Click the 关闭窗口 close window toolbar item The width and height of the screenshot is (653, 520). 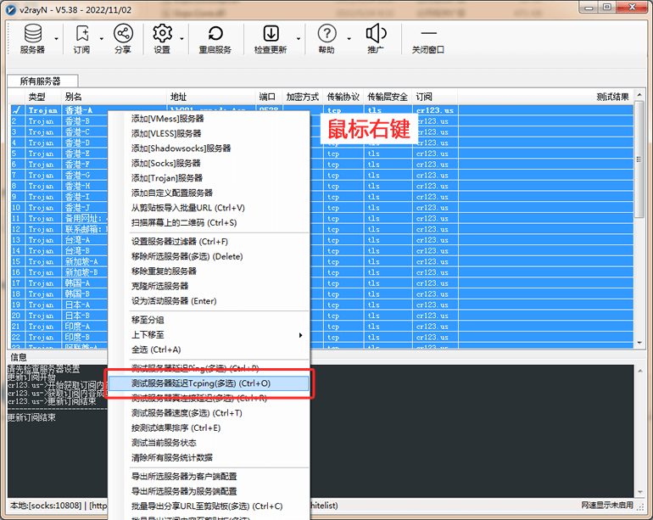tap(428, 39)
